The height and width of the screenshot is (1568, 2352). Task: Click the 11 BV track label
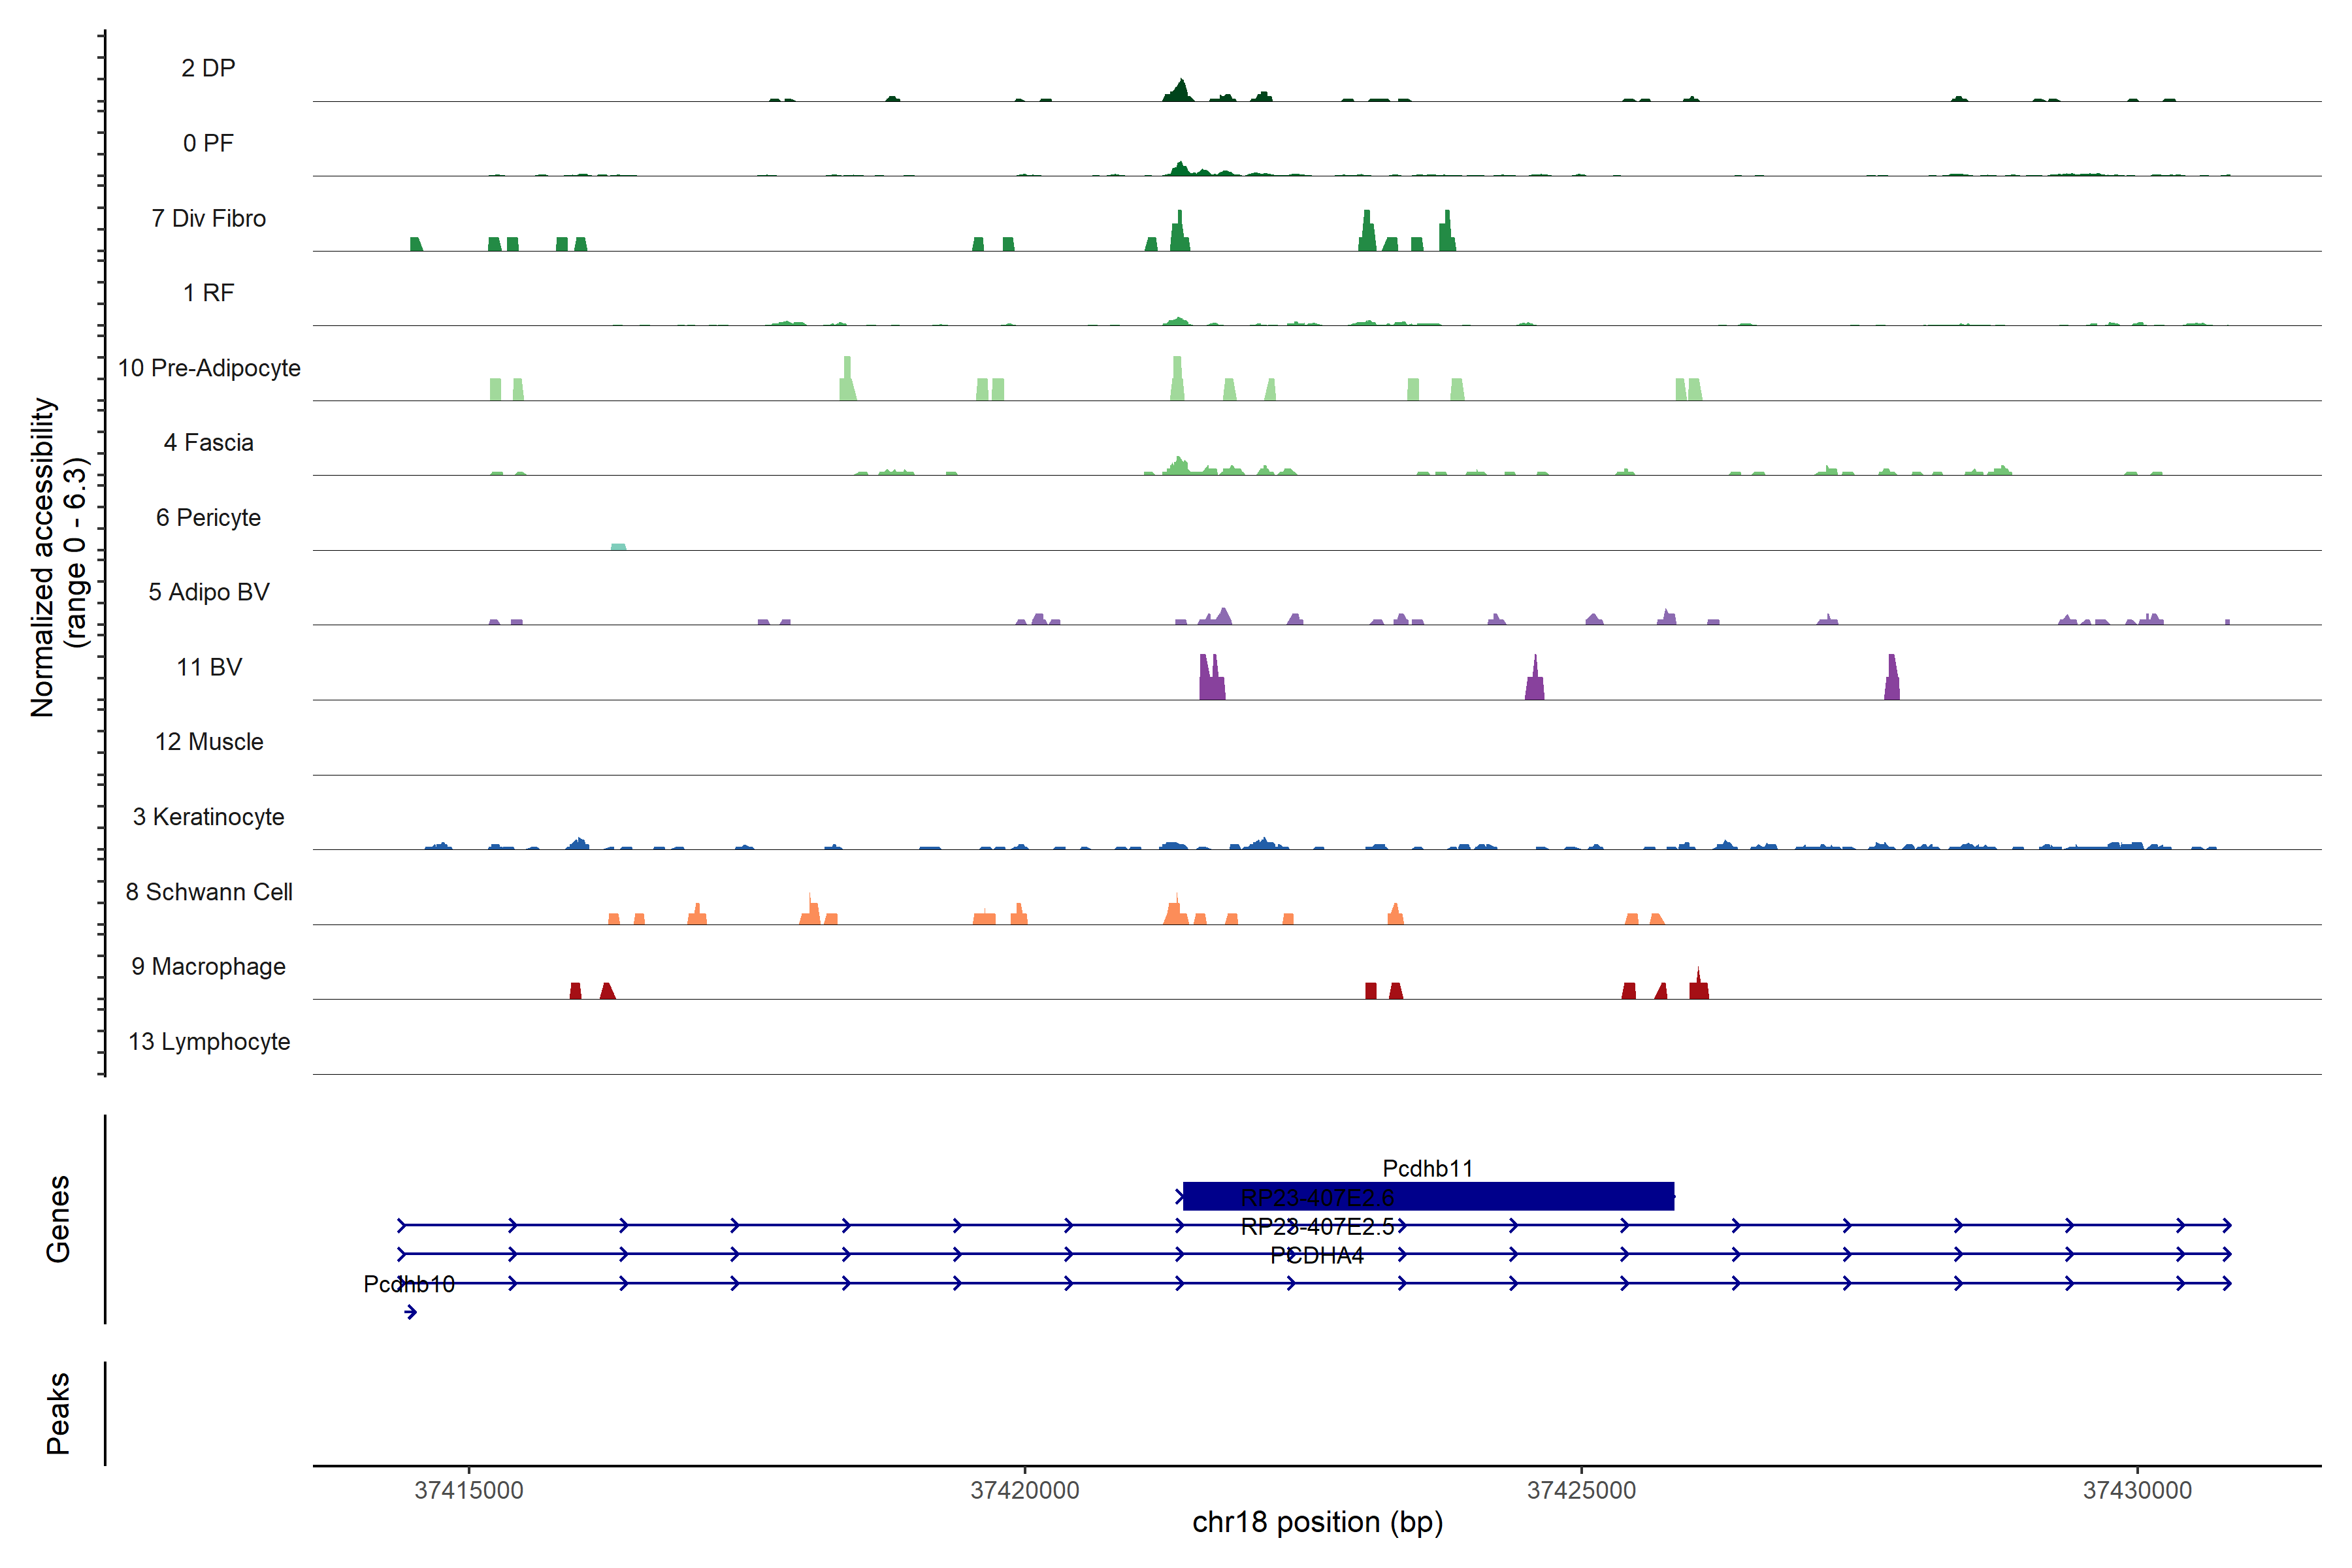point(208,667)
